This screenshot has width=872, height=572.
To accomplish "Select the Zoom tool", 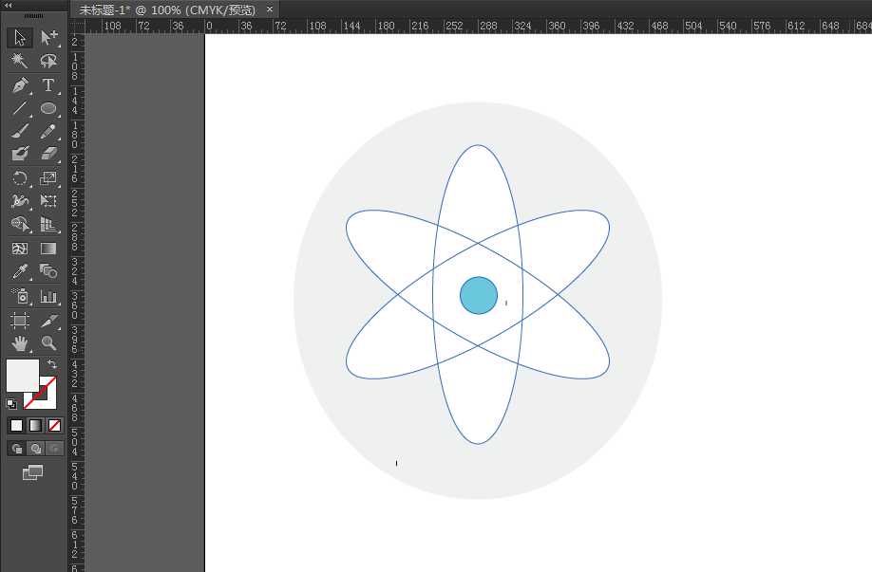I will pos(49,343).
